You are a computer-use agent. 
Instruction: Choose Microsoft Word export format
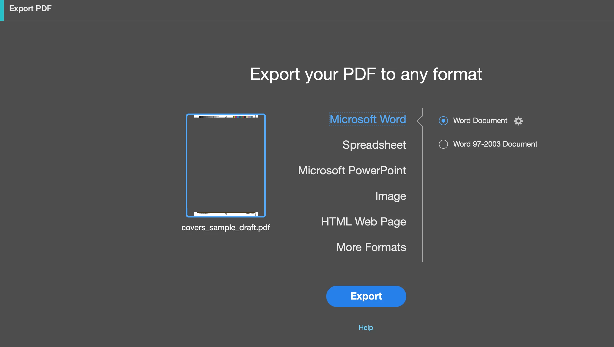click(x=368, y=119)
